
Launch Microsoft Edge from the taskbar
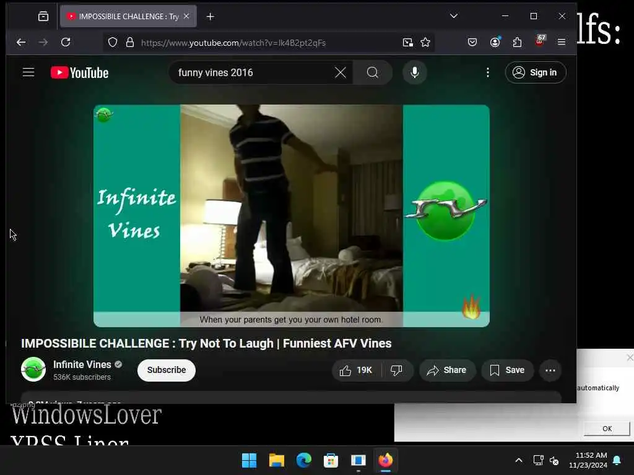[x=303, y=460]
